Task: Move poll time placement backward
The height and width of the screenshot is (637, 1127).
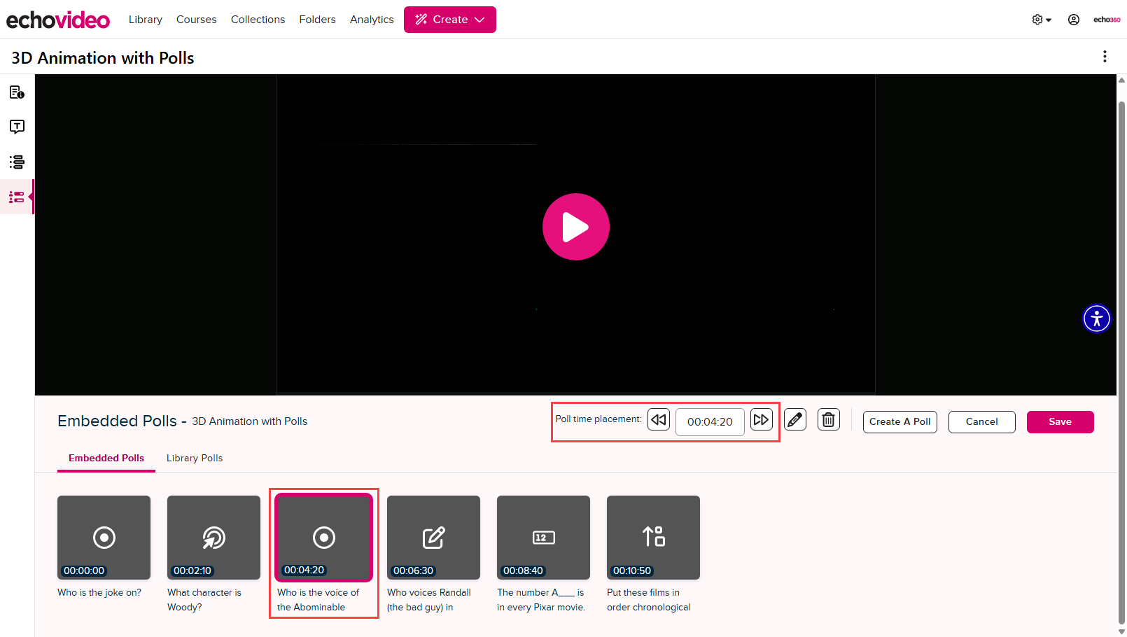Action: point(659,419)
